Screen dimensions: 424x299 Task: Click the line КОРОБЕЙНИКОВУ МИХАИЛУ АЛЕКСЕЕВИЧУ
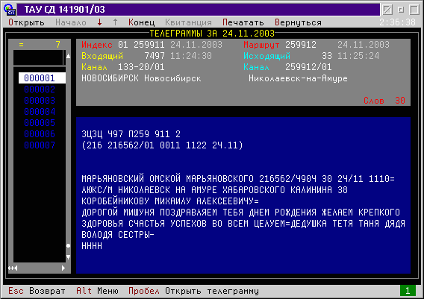(x=170, y=201)
